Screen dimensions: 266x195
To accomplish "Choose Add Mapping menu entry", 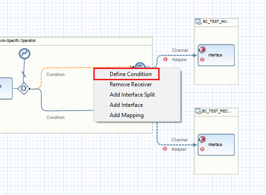I will point(126,115).
